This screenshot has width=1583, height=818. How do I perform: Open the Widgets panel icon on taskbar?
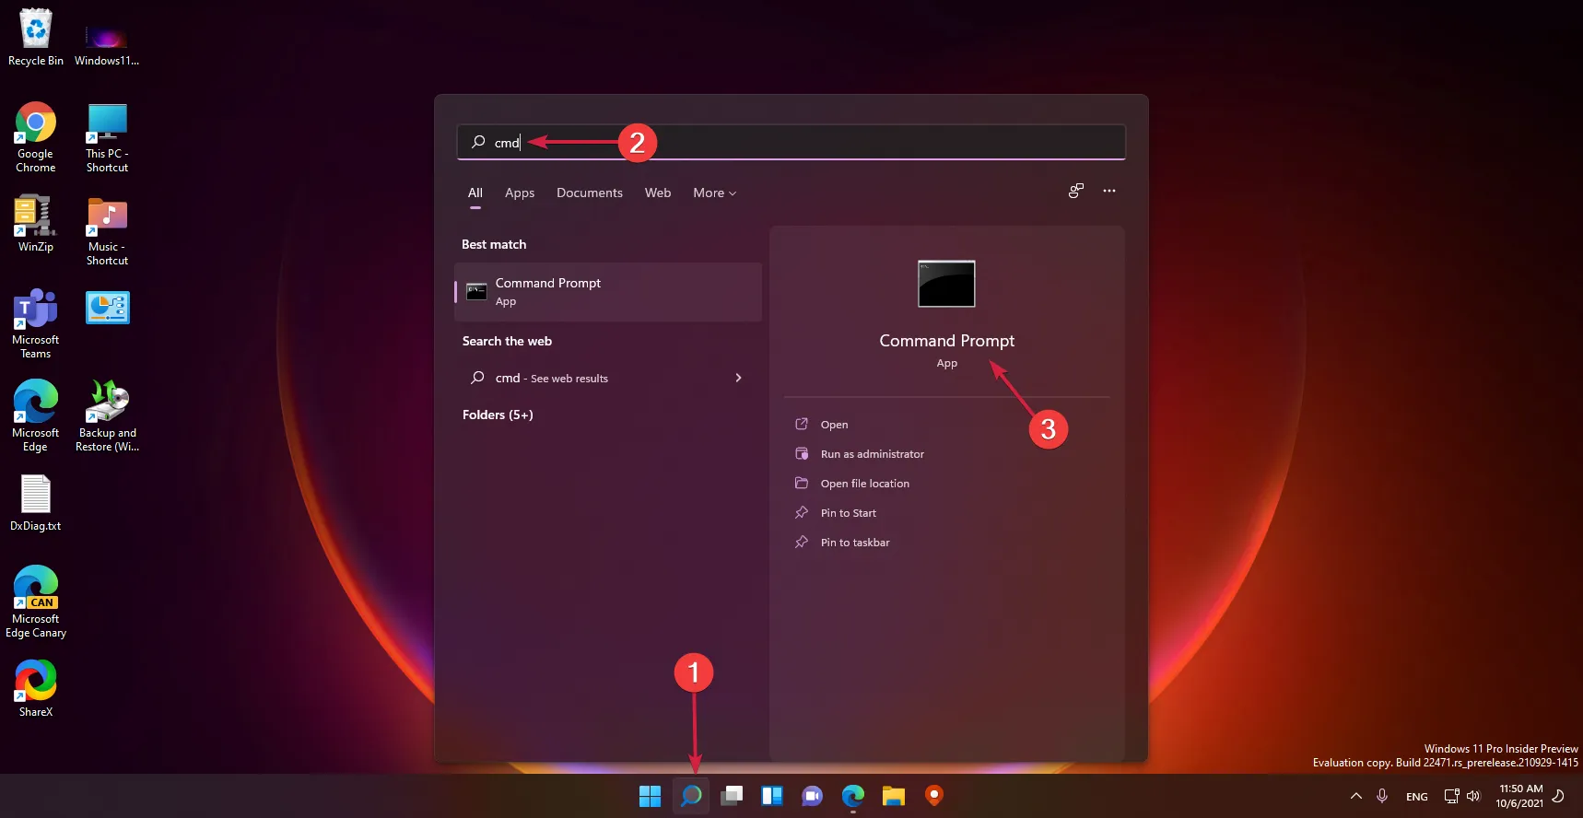(772, 796)
